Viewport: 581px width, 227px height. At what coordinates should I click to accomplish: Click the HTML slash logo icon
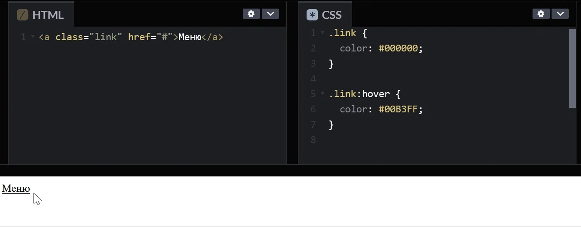22,15
